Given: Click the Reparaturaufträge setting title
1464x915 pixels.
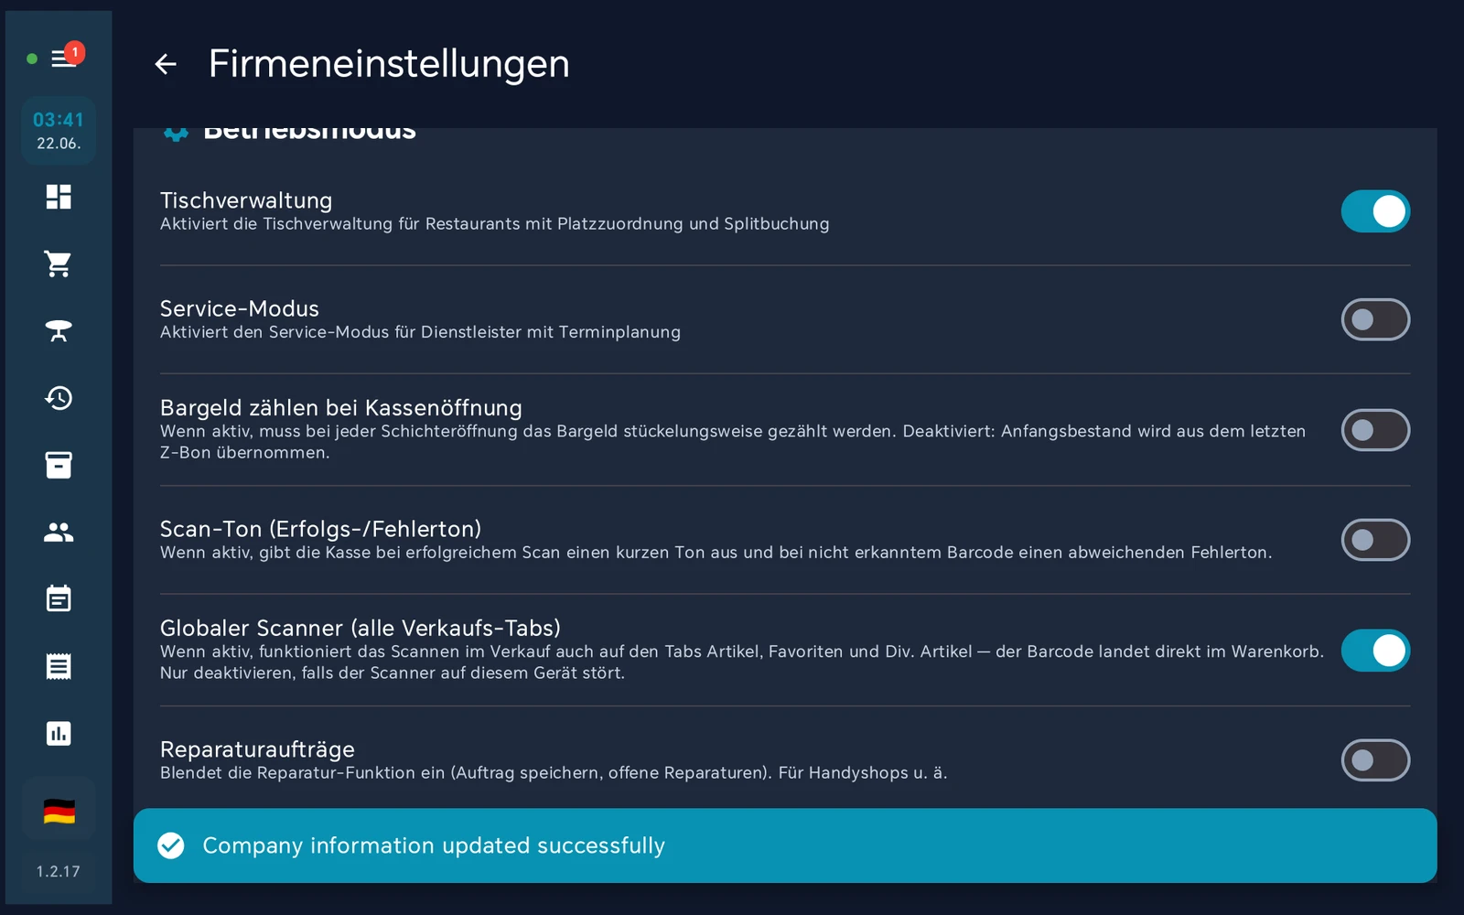Looking at the screenshot, I should pos(257,749).
